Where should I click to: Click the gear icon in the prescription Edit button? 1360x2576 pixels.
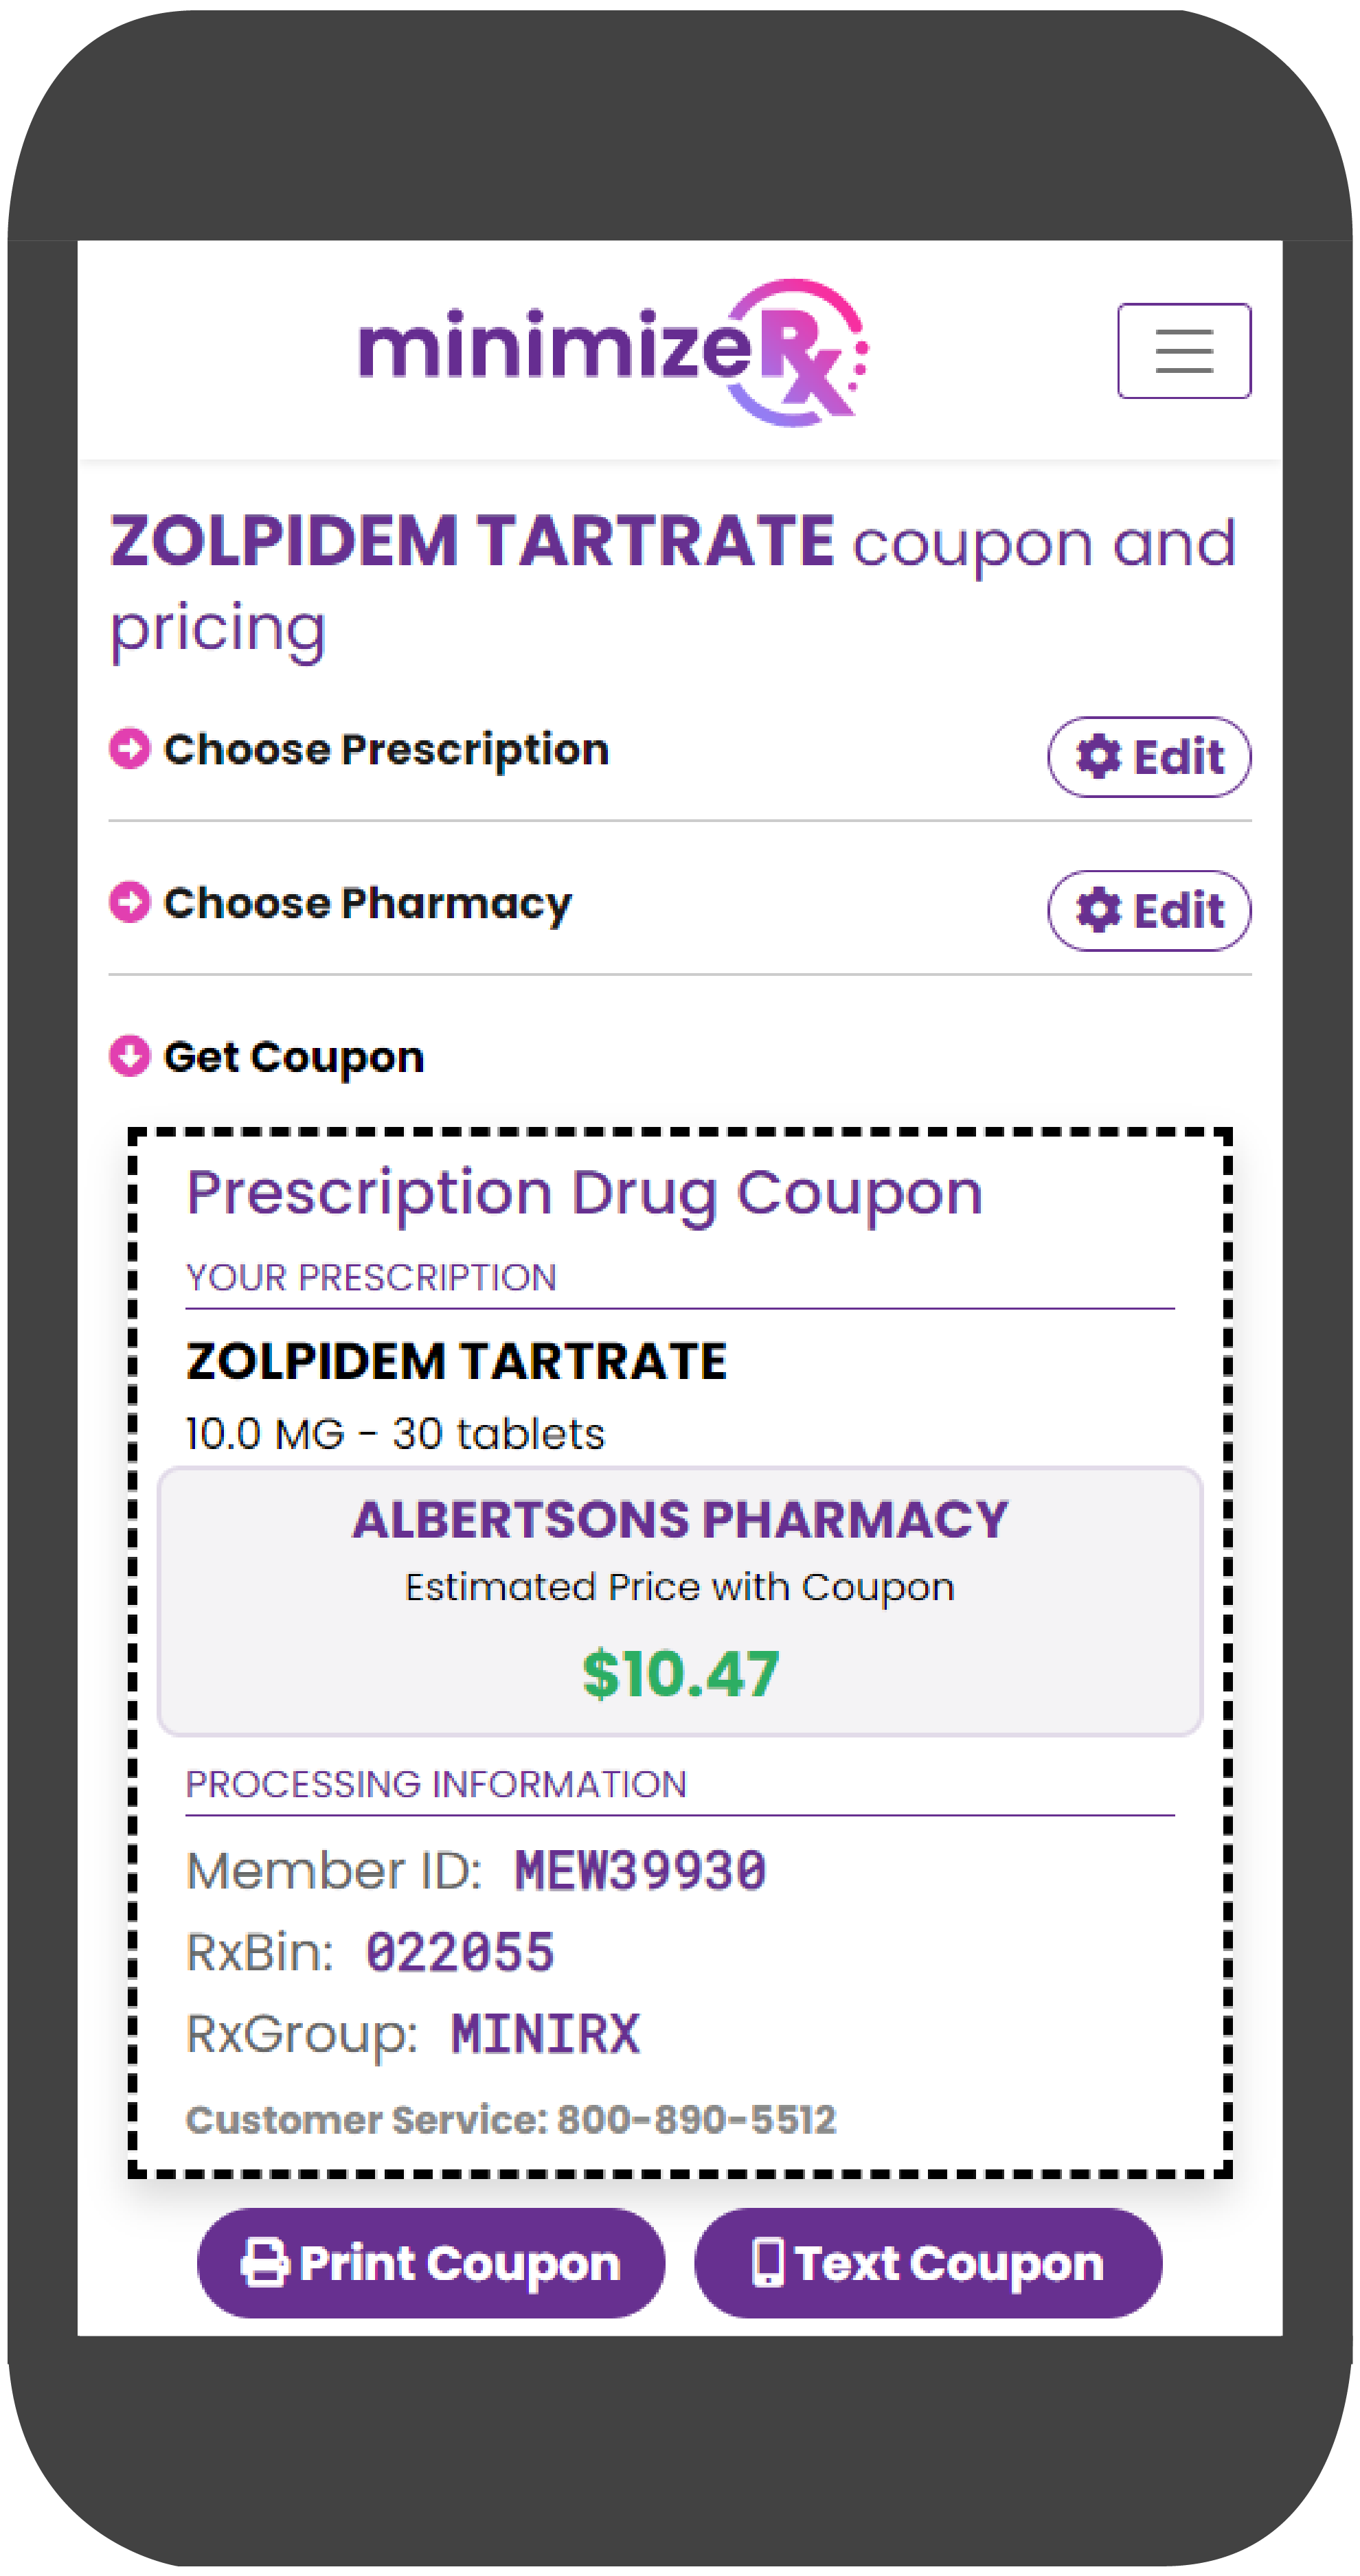(1098, 757)
